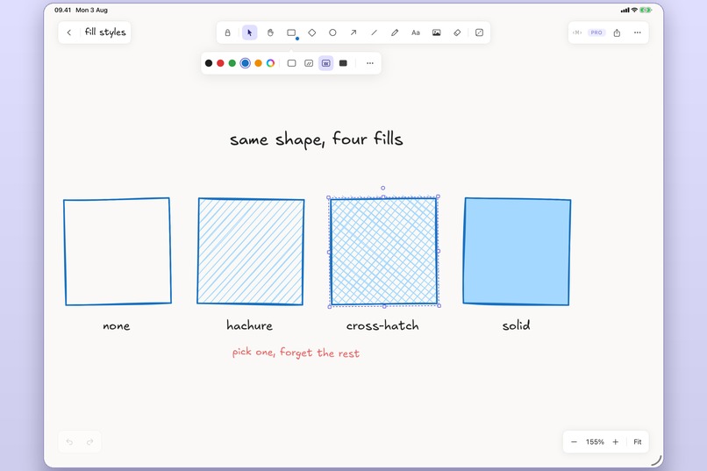Screen dimensions: 707x471
Task: Choose the diamond shape tool
Action: (312, 32)
